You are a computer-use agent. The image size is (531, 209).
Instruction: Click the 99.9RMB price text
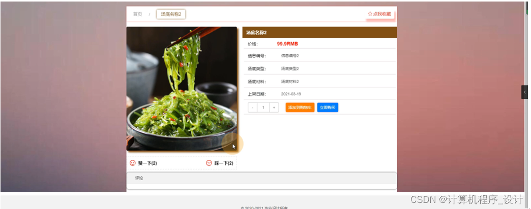click(x=287, y=44)
